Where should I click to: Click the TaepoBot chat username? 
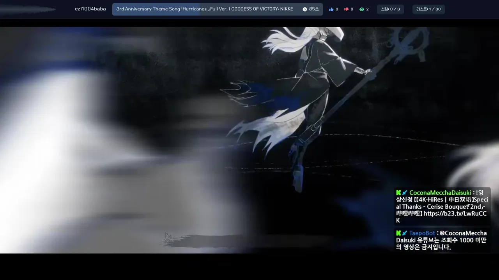(x=422, y=233)
